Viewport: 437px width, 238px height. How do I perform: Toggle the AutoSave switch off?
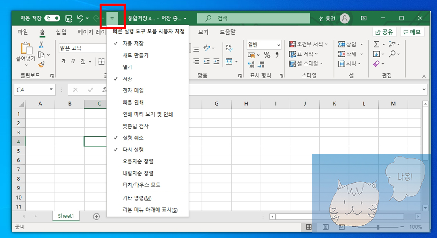tap(52, 18)
